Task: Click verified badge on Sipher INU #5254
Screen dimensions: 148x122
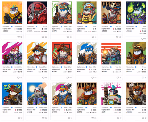Action: [136, 67]
